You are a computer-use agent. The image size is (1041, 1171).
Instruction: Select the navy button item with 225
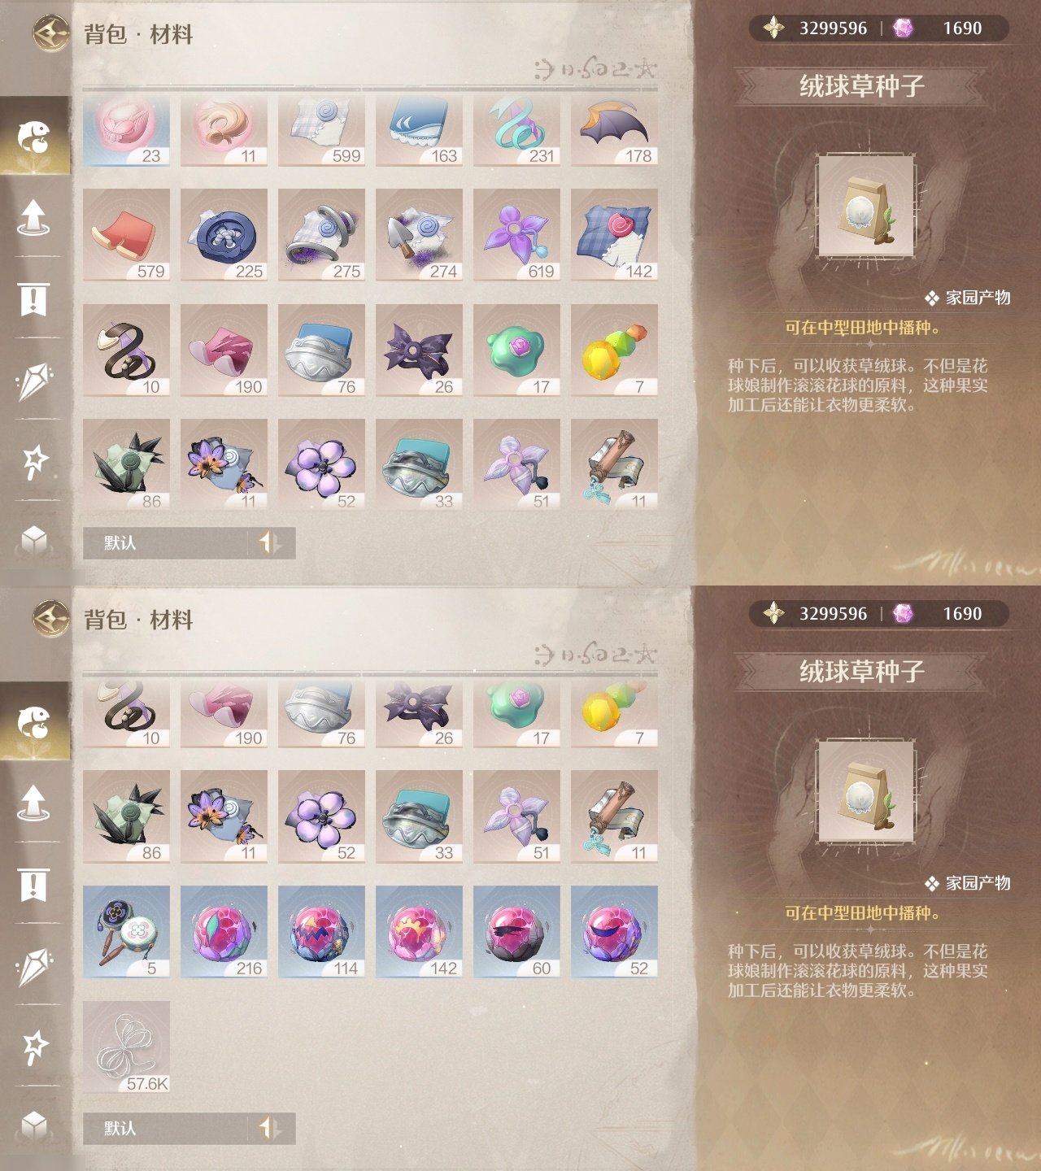[224, 235]
